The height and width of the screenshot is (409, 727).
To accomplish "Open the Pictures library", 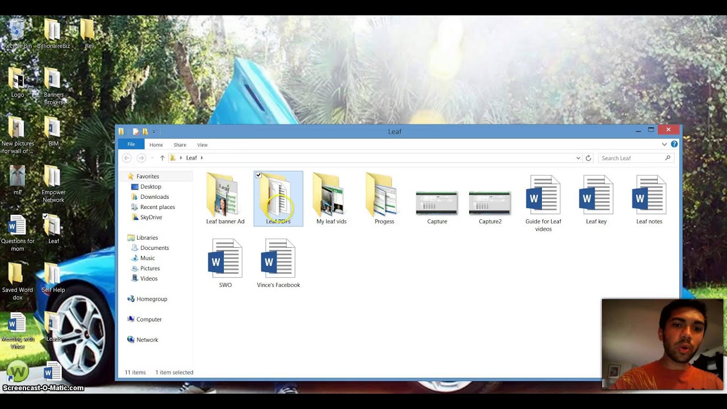I will [x=150, y=269].
